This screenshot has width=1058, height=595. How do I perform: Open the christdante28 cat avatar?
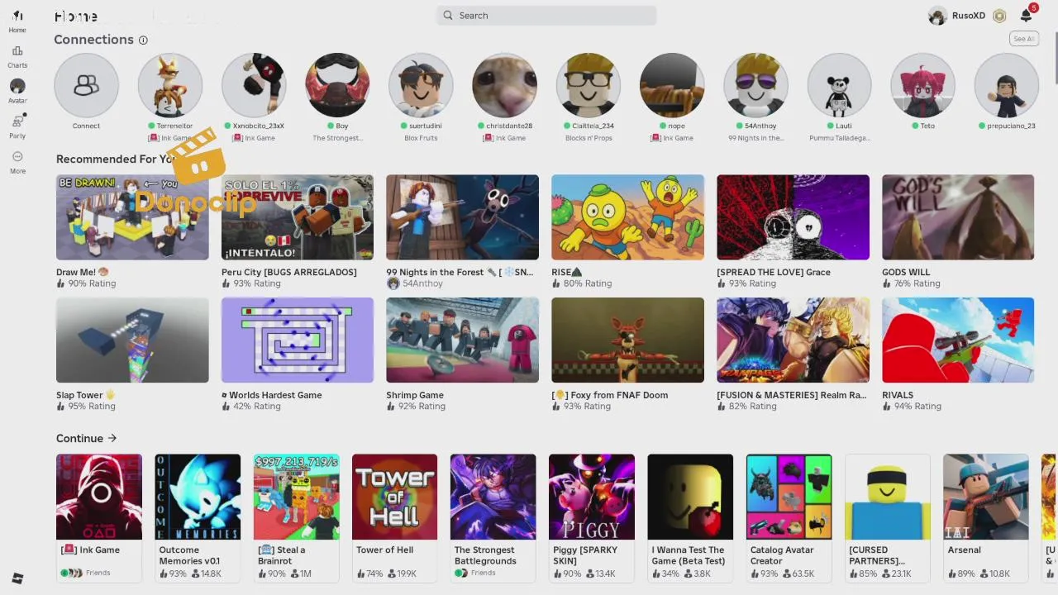point(504,85)
